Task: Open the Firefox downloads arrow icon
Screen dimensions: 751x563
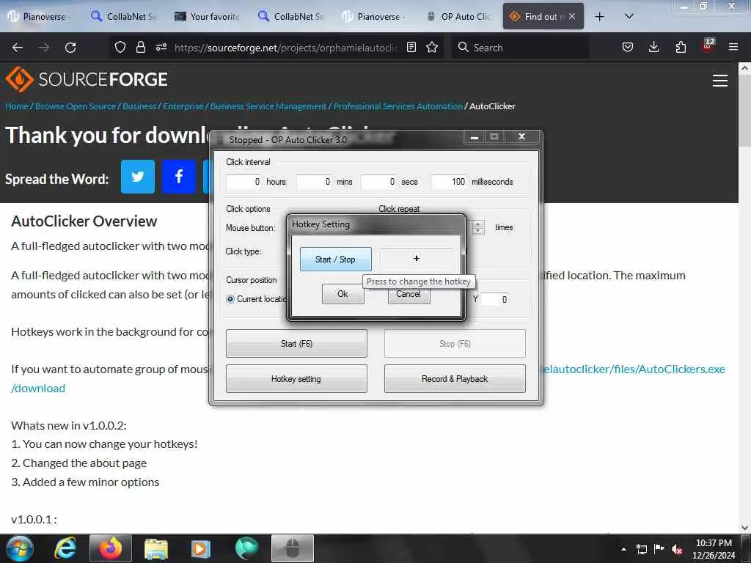Action: pos(653,47)
